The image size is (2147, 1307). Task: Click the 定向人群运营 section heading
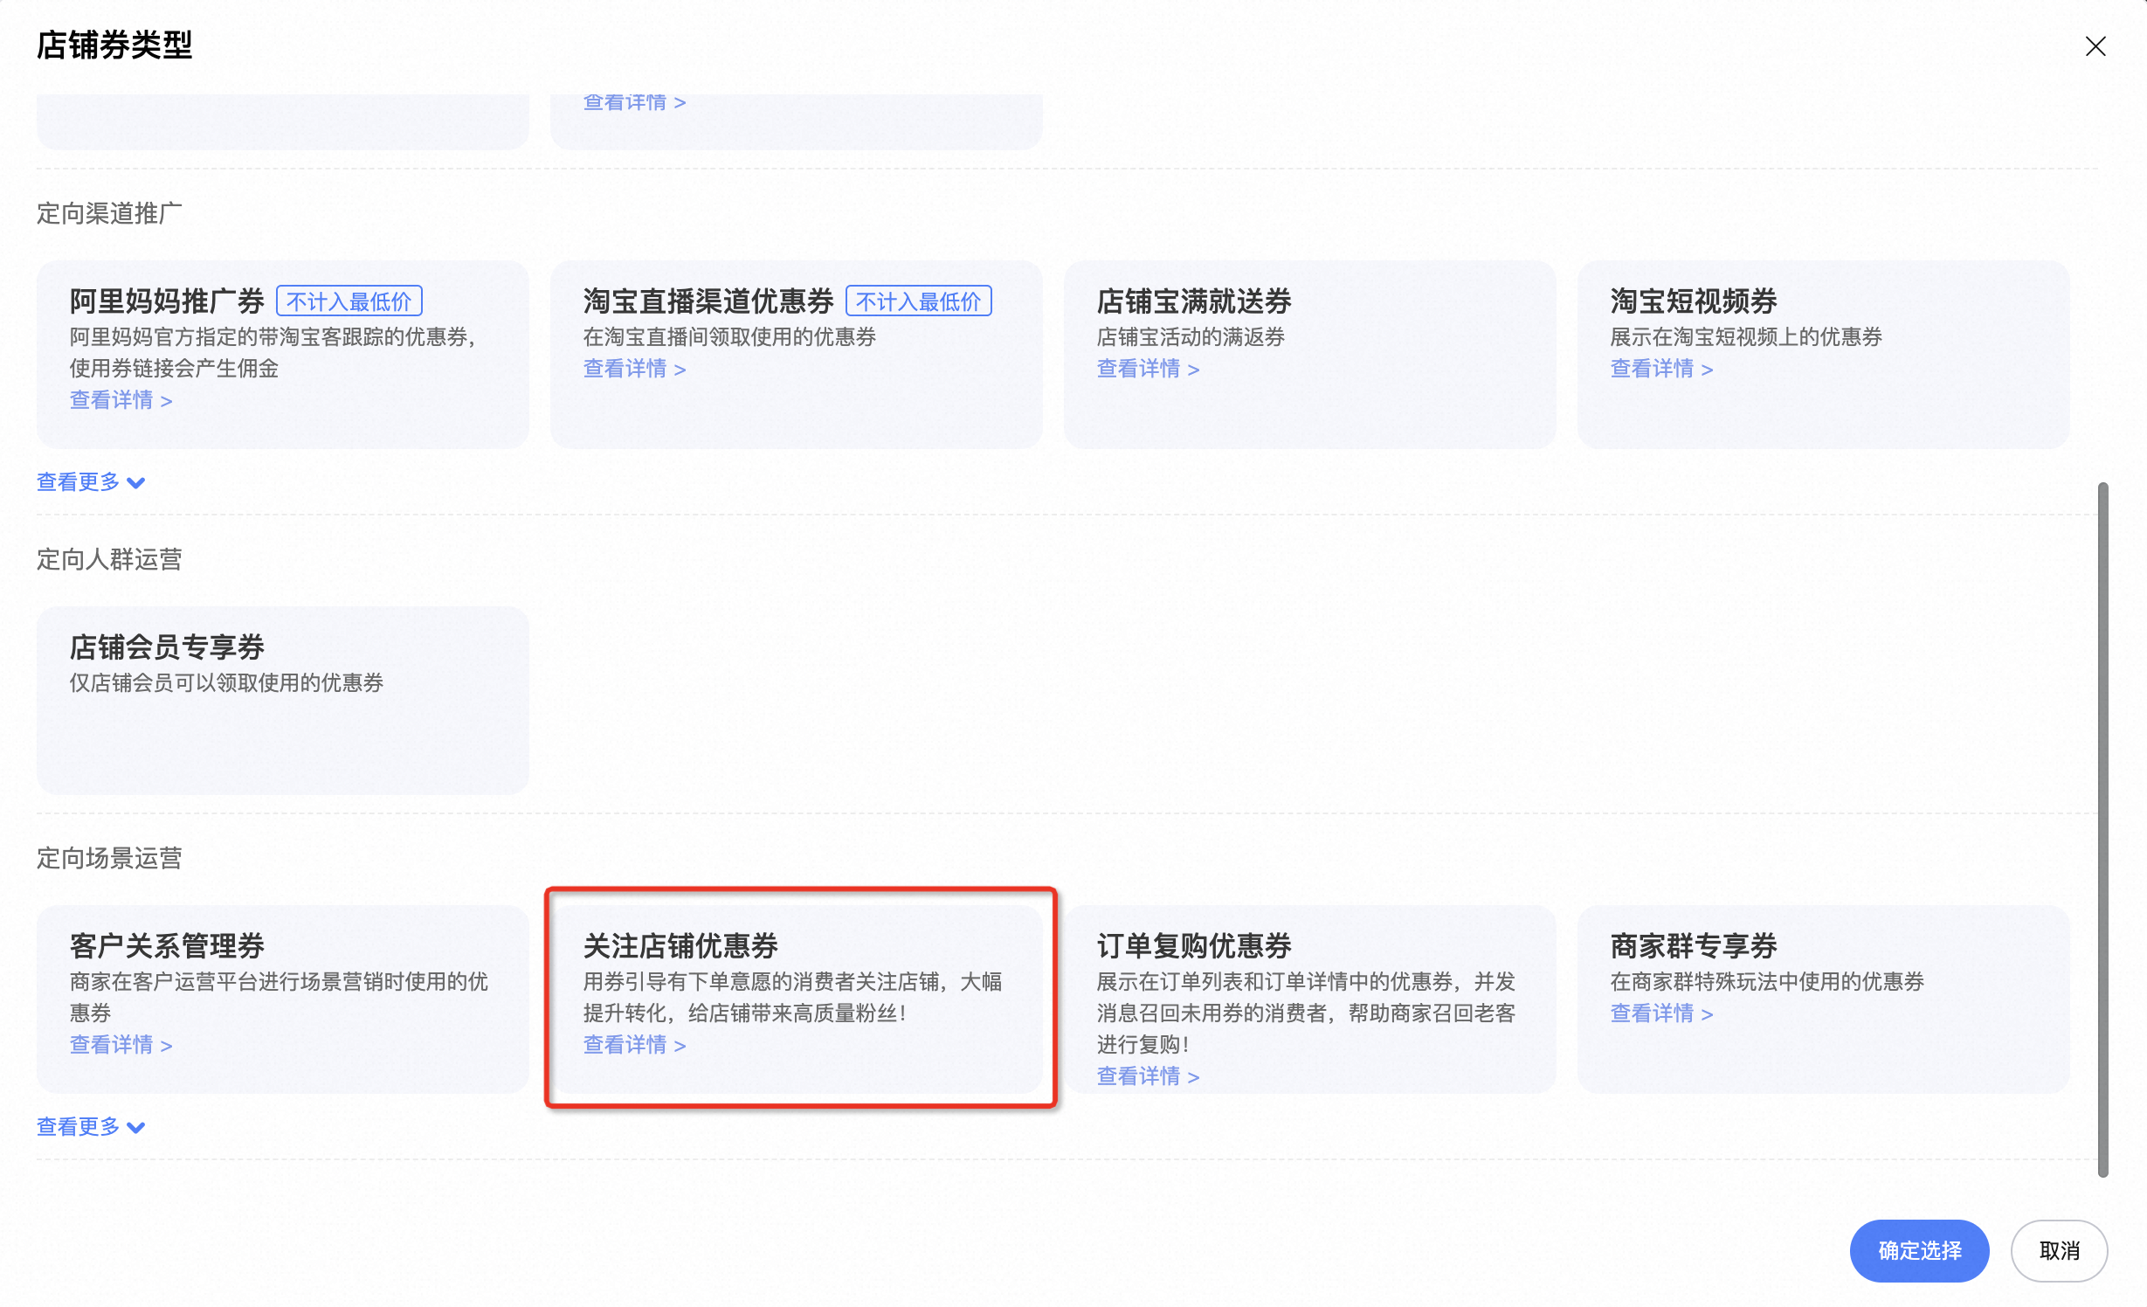click(109, 559)
